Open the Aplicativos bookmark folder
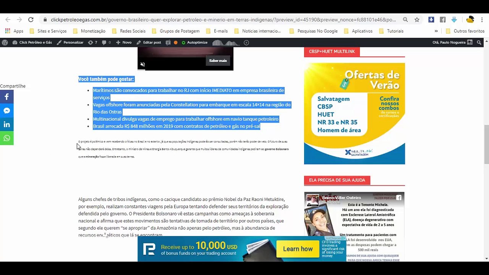The width and height of the screenshot is (489, 275). coord(358,31)
